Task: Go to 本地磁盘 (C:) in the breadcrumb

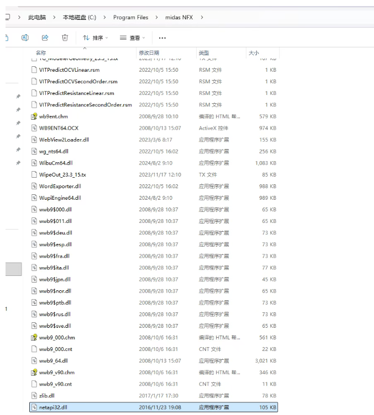Action: coord(78,18)
